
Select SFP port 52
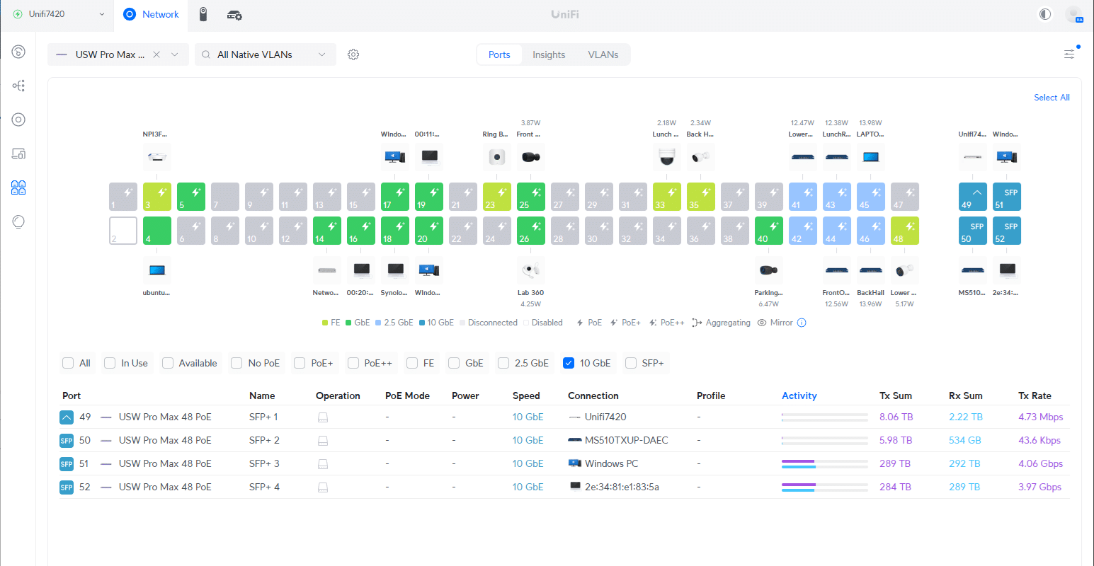point(1007,231)
